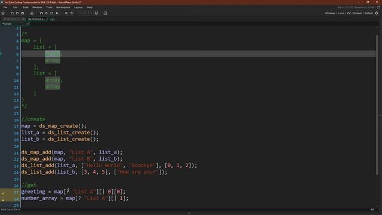Open the Start Page home icon
This screenshot has width=382, height=215.
pos(3,13)
